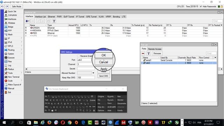Open the Queues sidebar item
Screen dimensions: 224x126
point(11,58)
